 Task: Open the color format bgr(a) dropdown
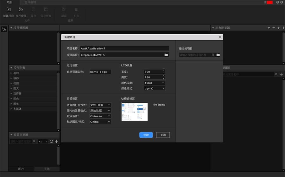(x=155, y=88)
